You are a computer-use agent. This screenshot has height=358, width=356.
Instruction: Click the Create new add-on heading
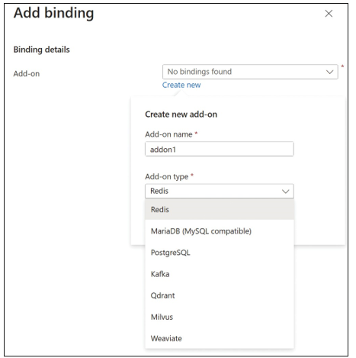pyautogui.click(x=181, y=114)
